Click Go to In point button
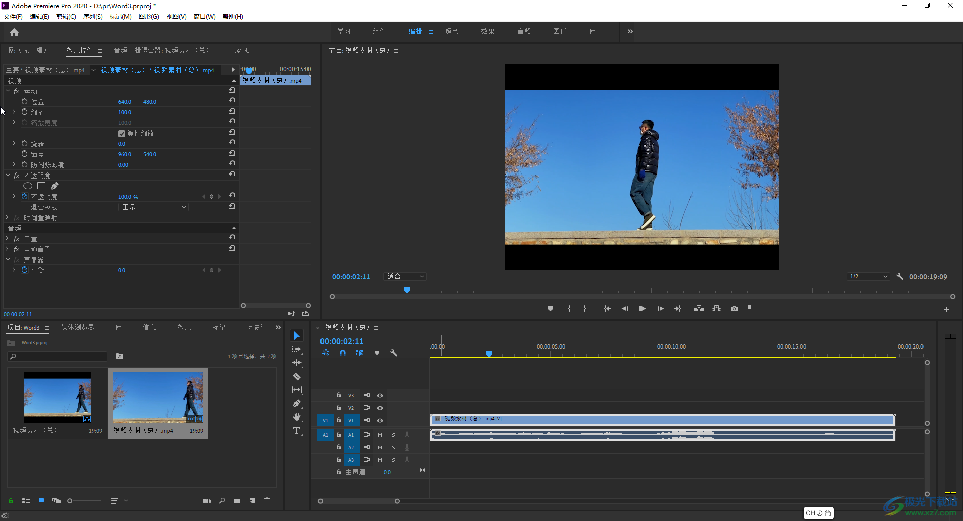963x521 pixels. point(607,309)
